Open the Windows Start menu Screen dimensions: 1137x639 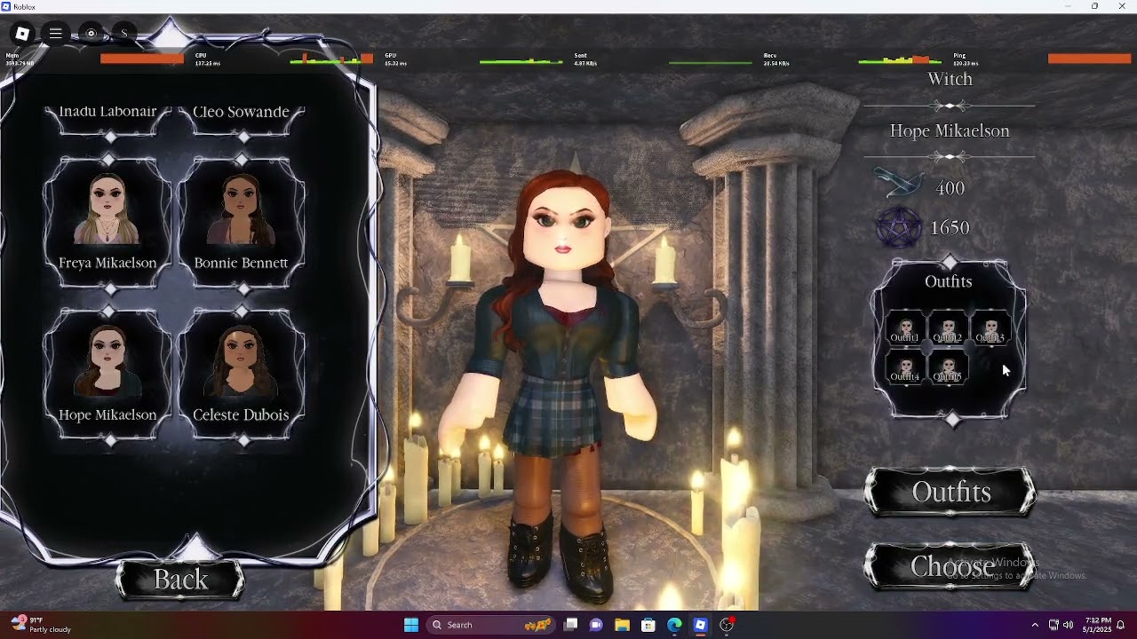pos(411,625)
